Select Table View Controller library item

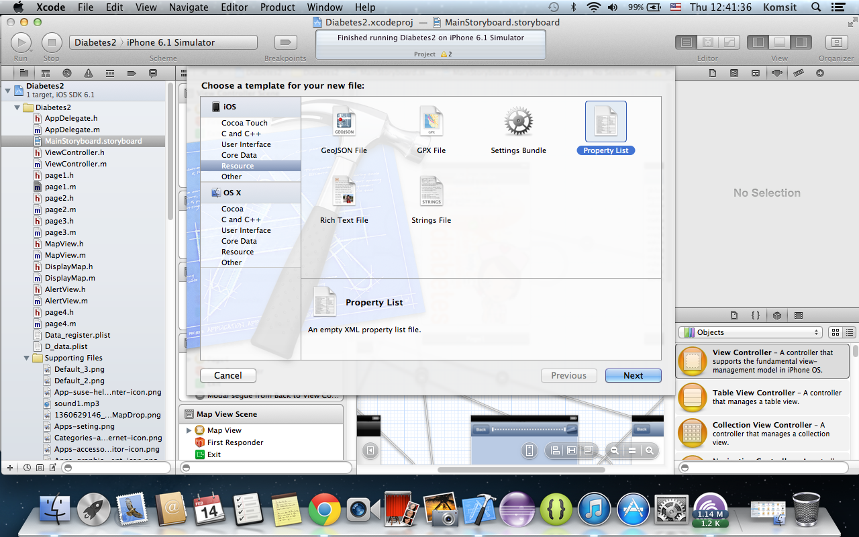tap(762, 397)
